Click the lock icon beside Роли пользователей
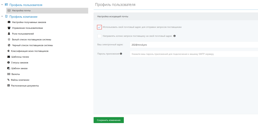This screenshot has height=127, width=258. [x=9, y=34]
